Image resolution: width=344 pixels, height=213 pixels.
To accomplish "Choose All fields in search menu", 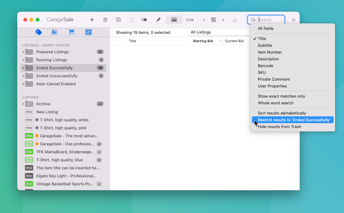I will (293, 29).
